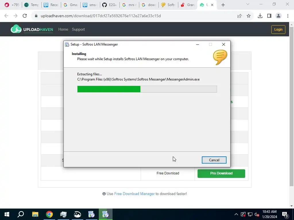
Task: Open Chrome from the taskbar
Action: [49, 214]
